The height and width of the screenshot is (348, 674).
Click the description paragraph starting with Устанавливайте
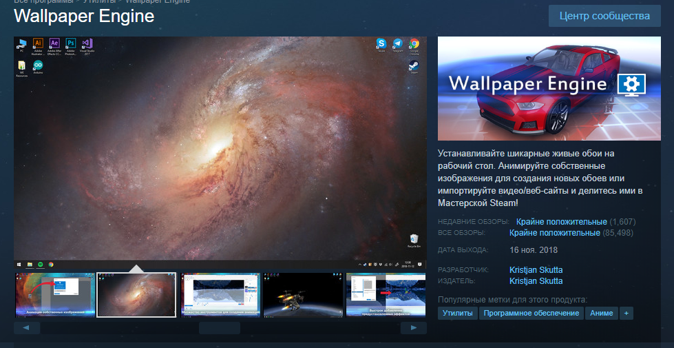pyautogui.click(x=540, y=178)
